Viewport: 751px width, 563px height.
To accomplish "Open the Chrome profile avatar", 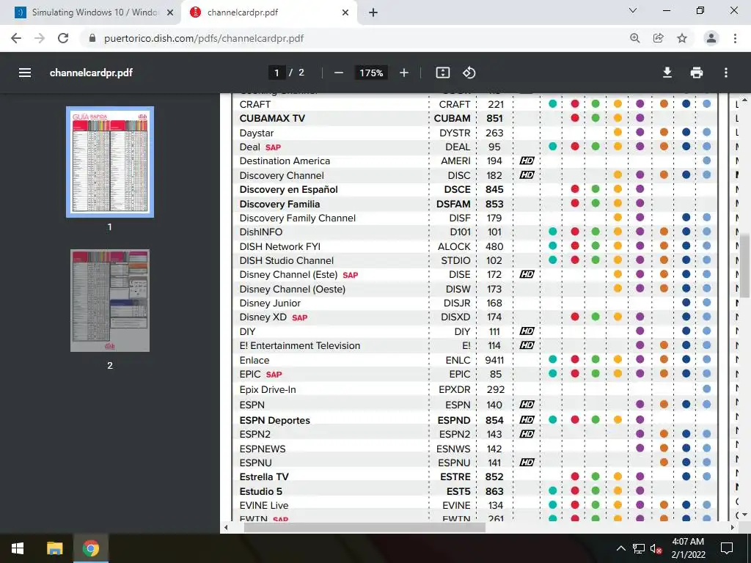I will (711, 38).
